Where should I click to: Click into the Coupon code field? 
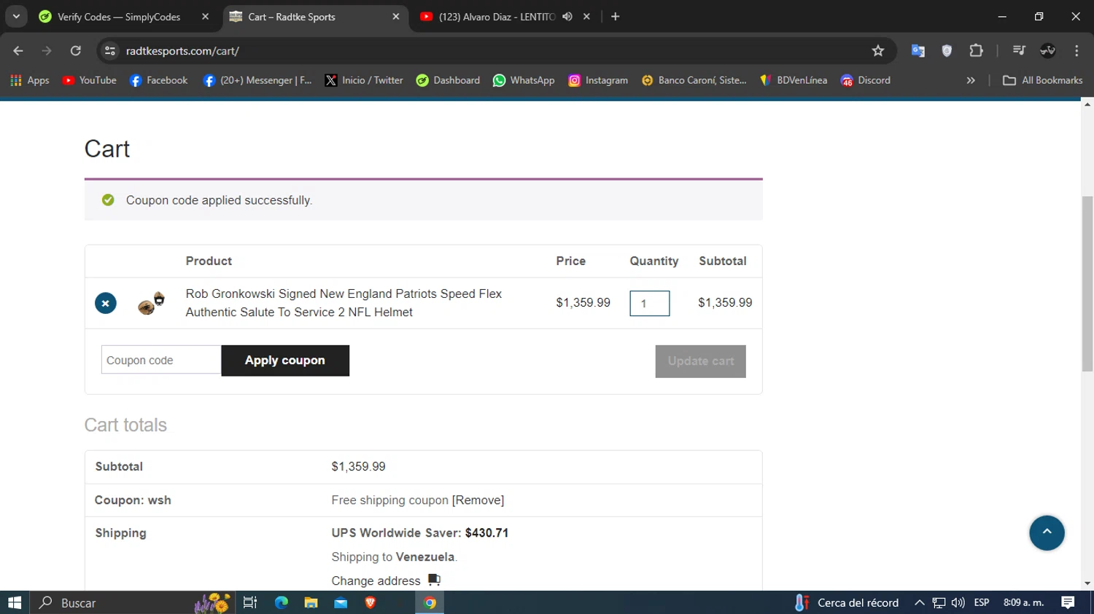coord(161,360)
